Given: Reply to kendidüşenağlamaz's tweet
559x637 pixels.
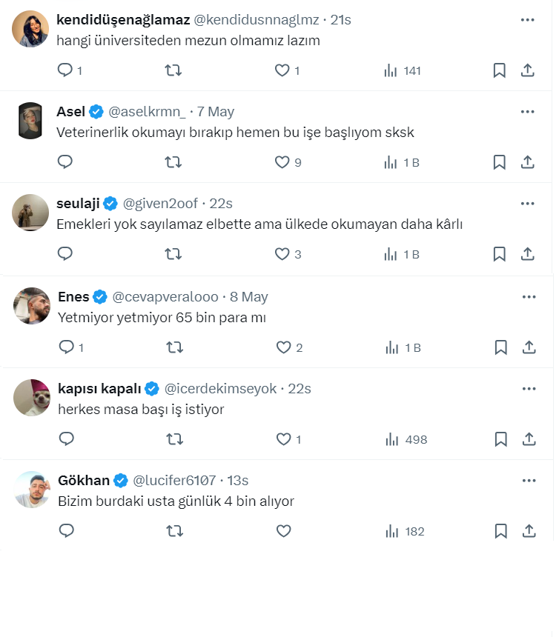Looking at the screenshot, I should pyautogui.click(x=65, y=70).
